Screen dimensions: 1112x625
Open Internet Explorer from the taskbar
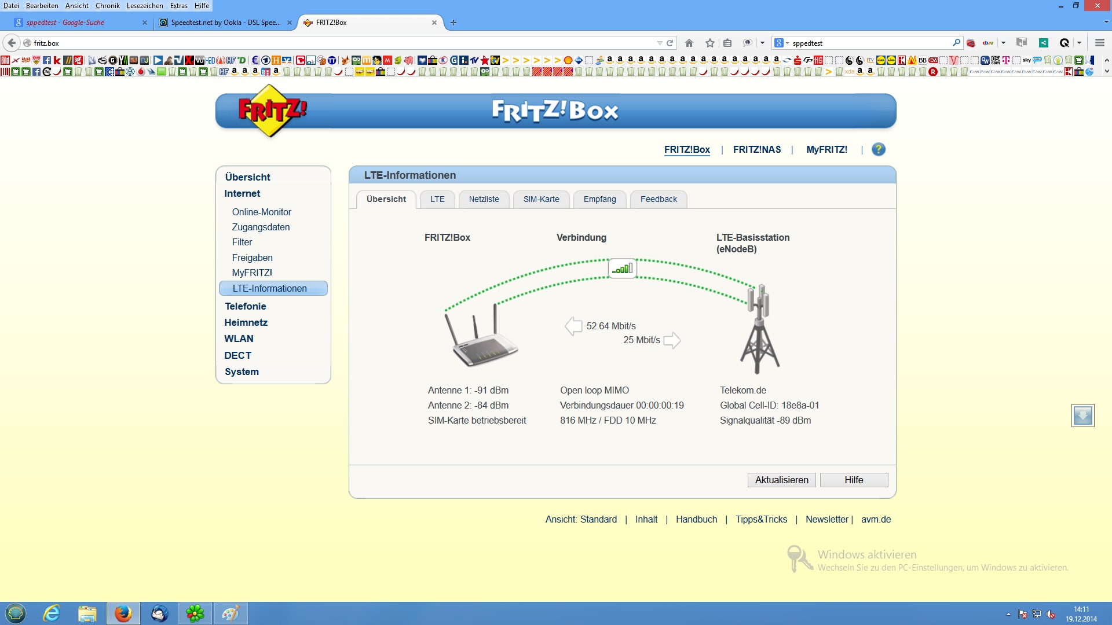pos(52,613)
